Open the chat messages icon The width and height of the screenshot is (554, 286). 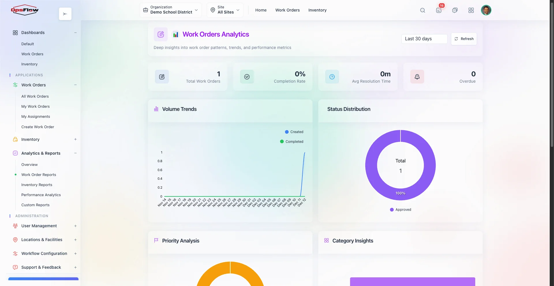455,10
